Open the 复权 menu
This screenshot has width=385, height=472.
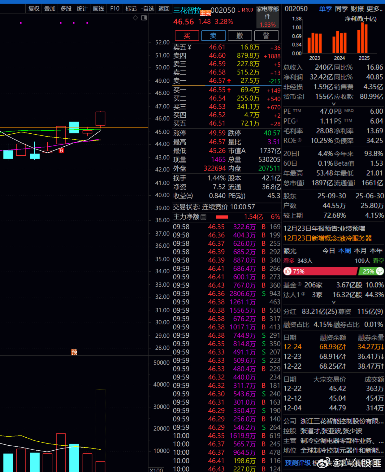coord(34,9)
